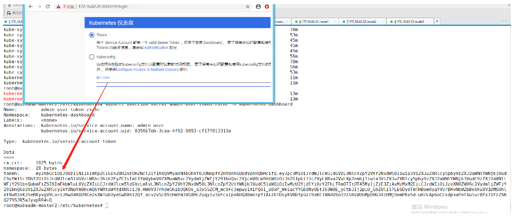Go back in the browser

coord(31,7)
